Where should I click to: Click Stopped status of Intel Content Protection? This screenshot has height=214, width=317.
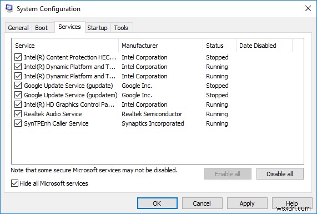pyautogui.click(x=217, y=57)
